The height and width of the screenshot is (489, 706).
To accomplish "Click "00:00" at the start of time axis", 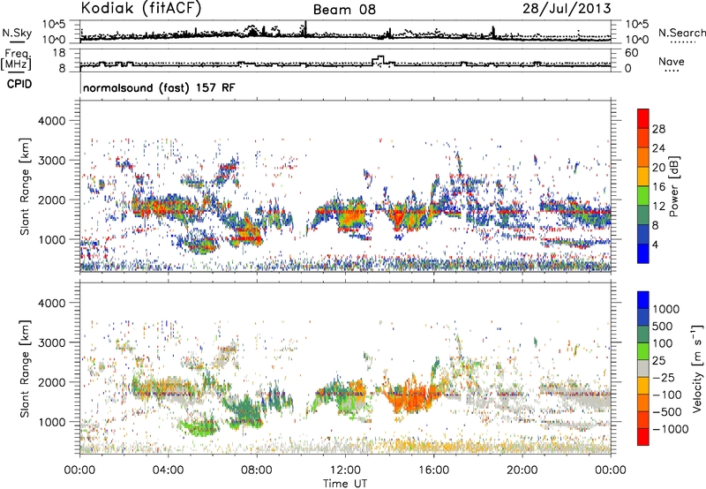I will [x=79, y=470].
